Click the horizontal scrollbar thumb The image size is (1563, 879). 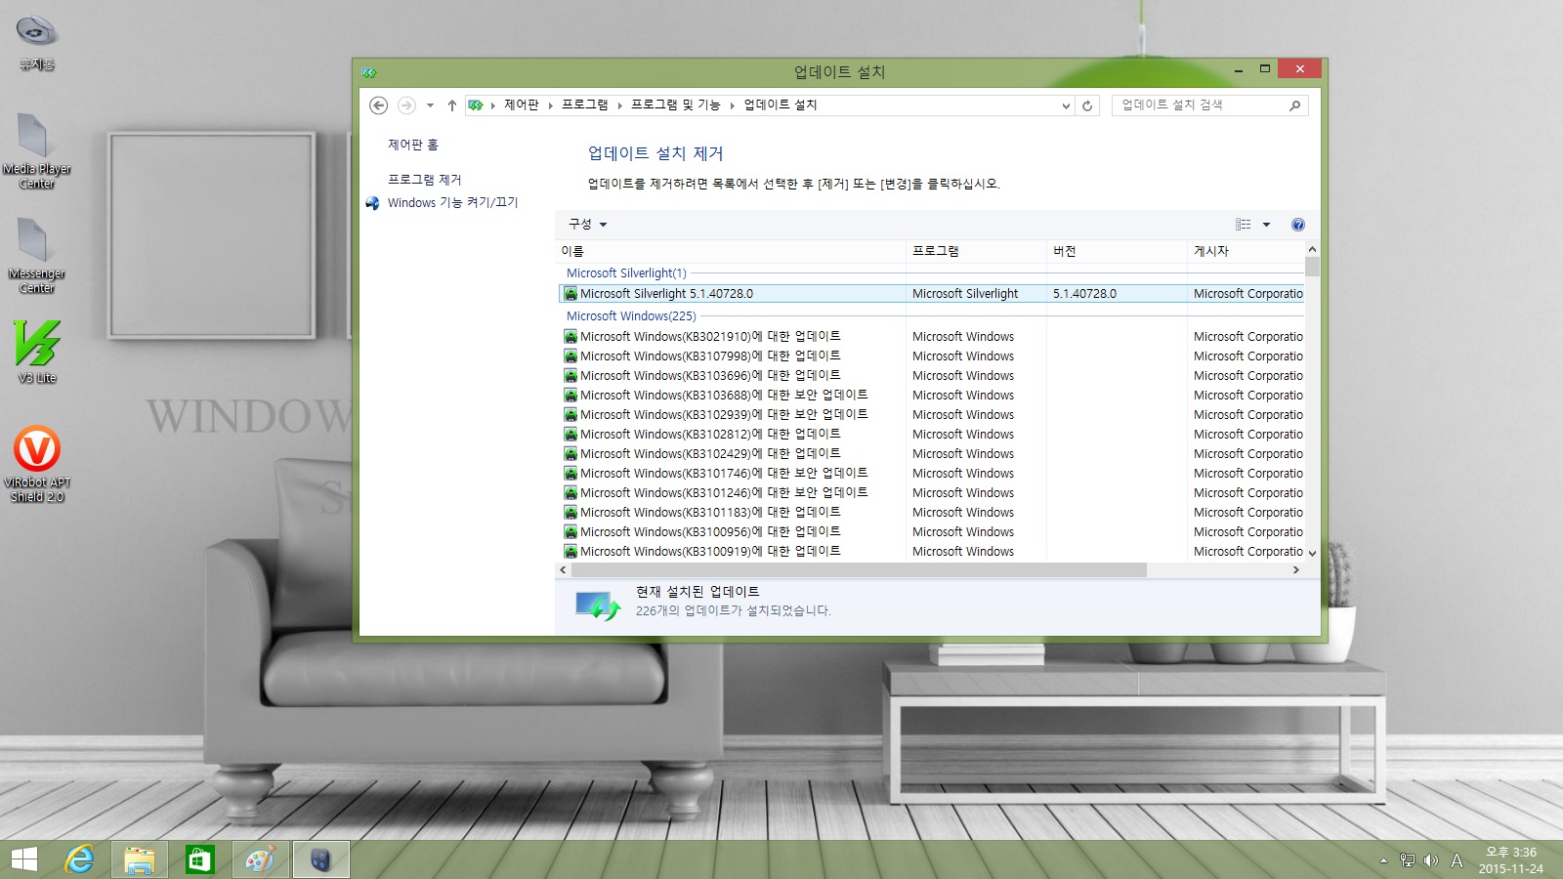click(x=859, y=569)
